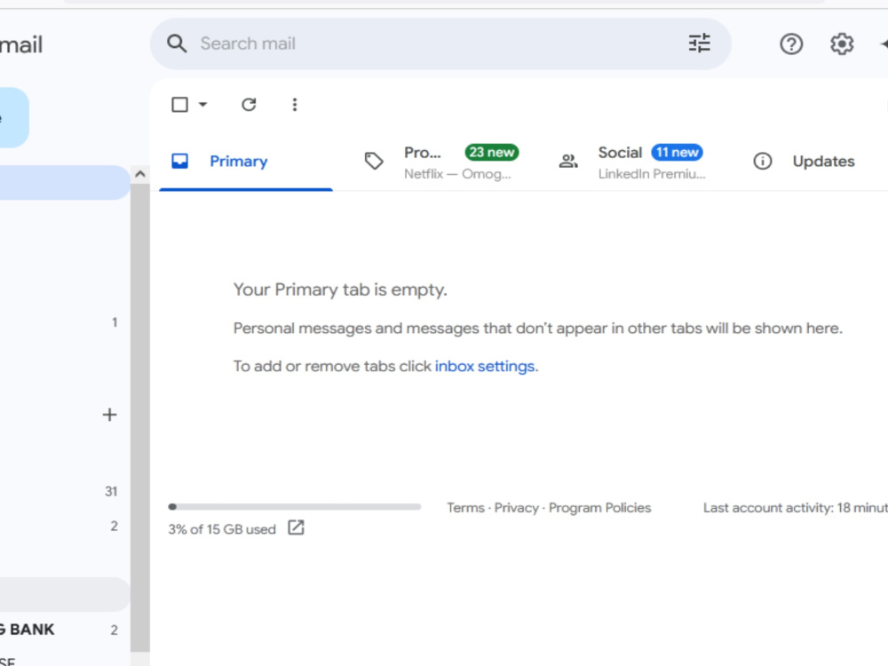Click the Promotions tag icon
Viewport: 888px width, 666px height.
click(374, 161)
